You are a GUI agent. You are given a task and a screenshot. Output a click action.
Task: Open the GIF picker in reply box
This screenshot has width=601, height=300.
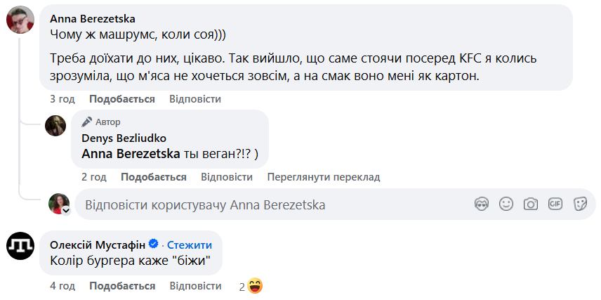(555, 204)
